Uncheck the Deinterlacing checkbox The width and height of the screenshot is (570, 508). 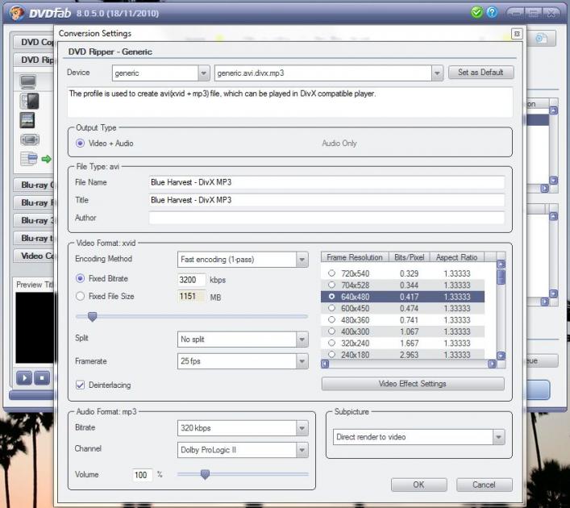[x=80, y=385]
